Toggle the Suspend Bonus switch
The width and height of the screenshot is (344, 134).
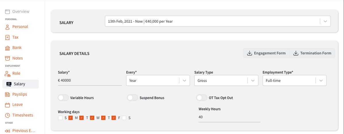click(x=132, y=98)
